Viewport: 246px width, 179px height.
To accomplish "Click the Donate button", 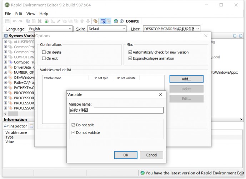I will [x=132, y=21].
